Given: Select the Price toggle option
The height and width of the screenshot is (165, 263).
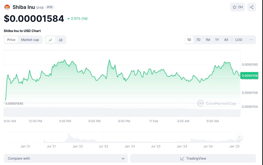Looking at the screenshot, I should coord(11,40).
